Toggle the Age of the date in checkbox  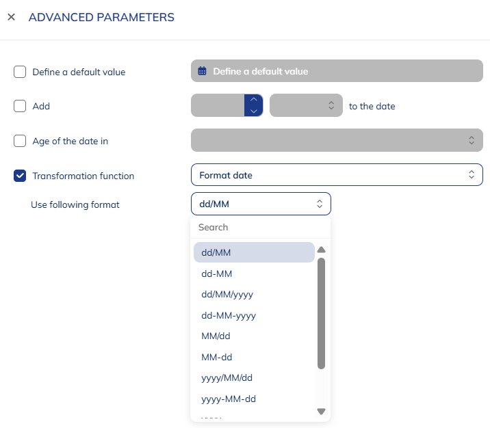[x=20, y=141]
